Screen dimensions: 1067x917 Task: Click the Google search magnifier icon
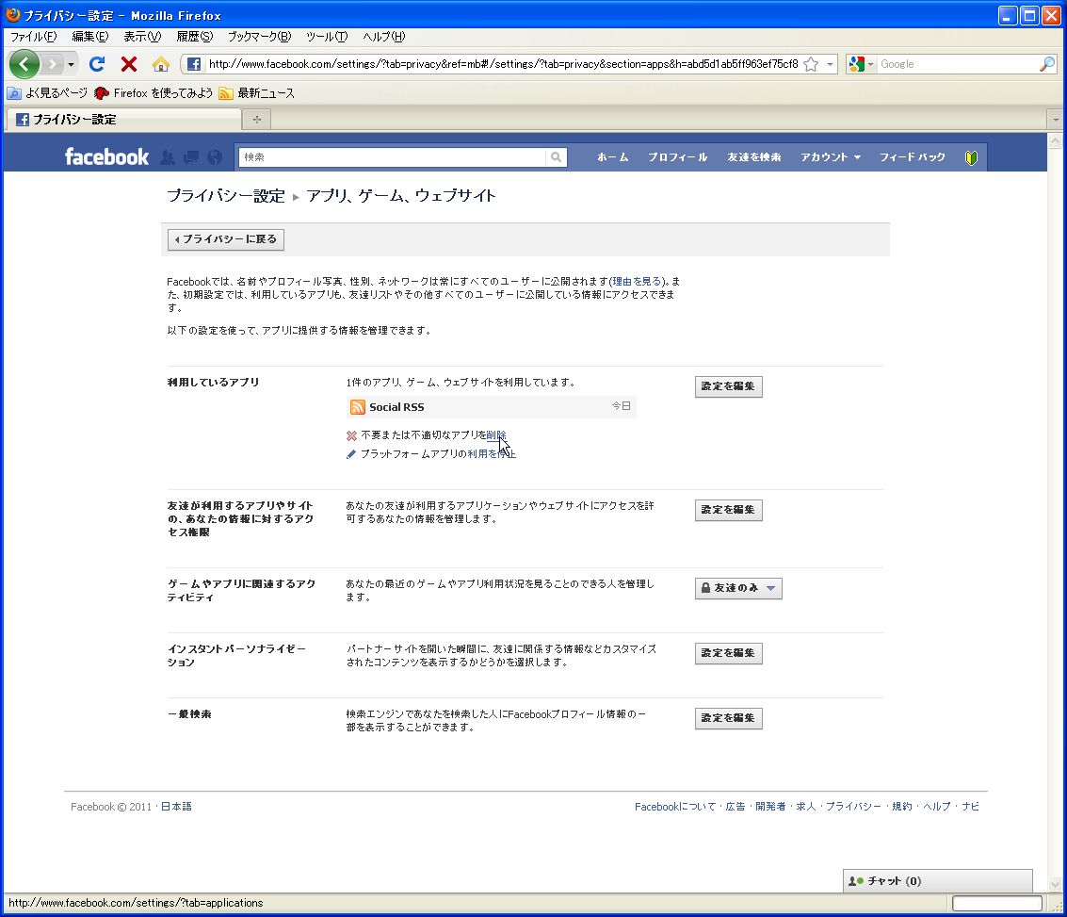click(1046, 64)
